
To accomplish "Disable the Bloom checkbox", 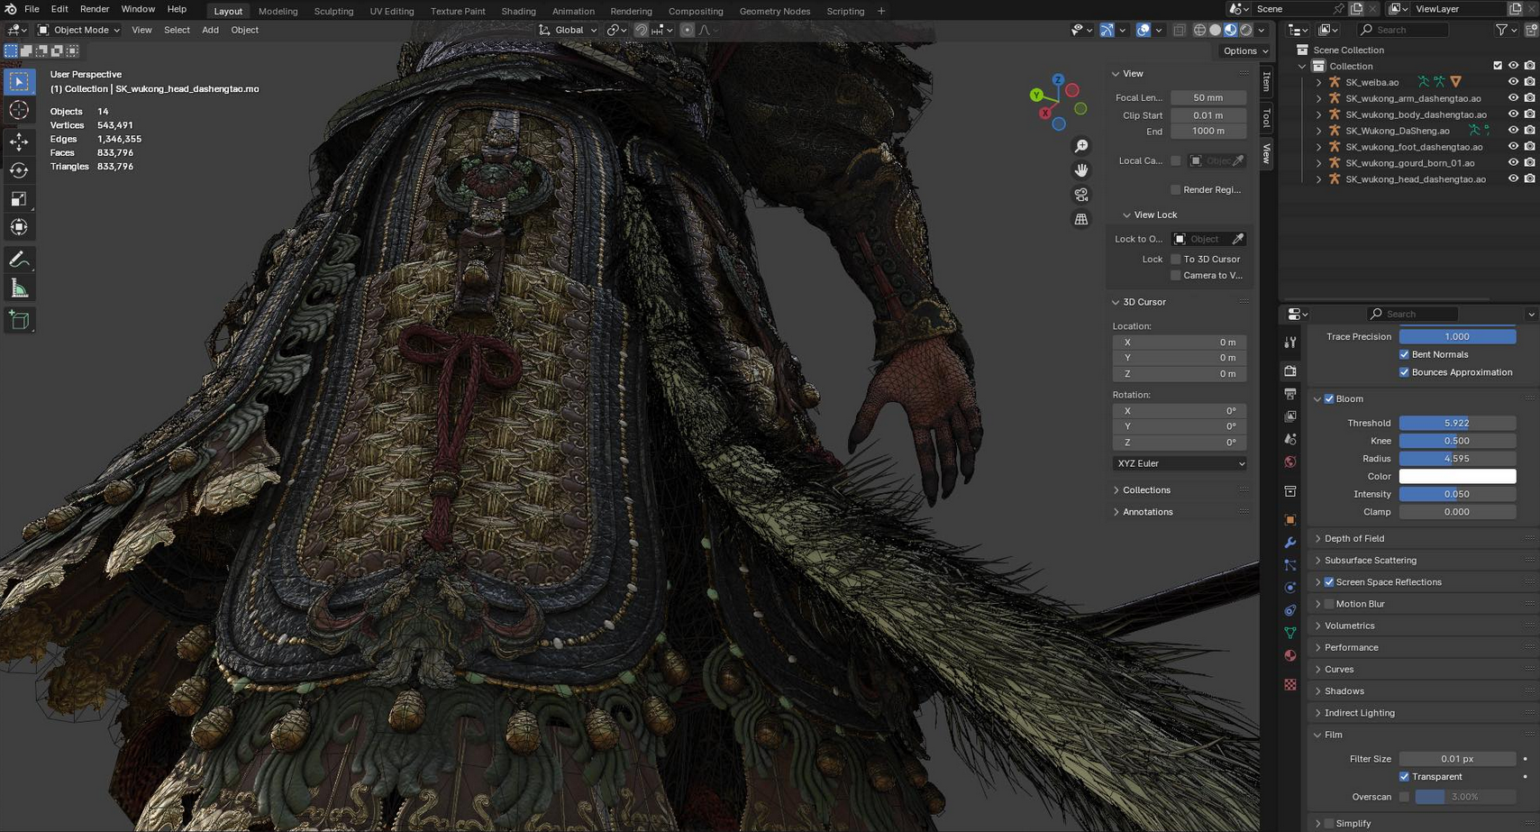I will [x=1329, y=398].
